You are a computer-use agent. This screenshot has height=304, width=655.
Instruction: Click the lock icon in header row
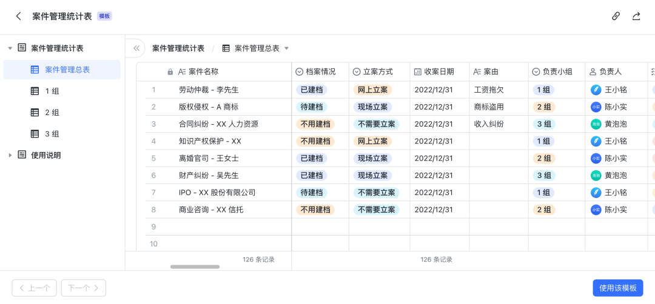tap(170, 72)
